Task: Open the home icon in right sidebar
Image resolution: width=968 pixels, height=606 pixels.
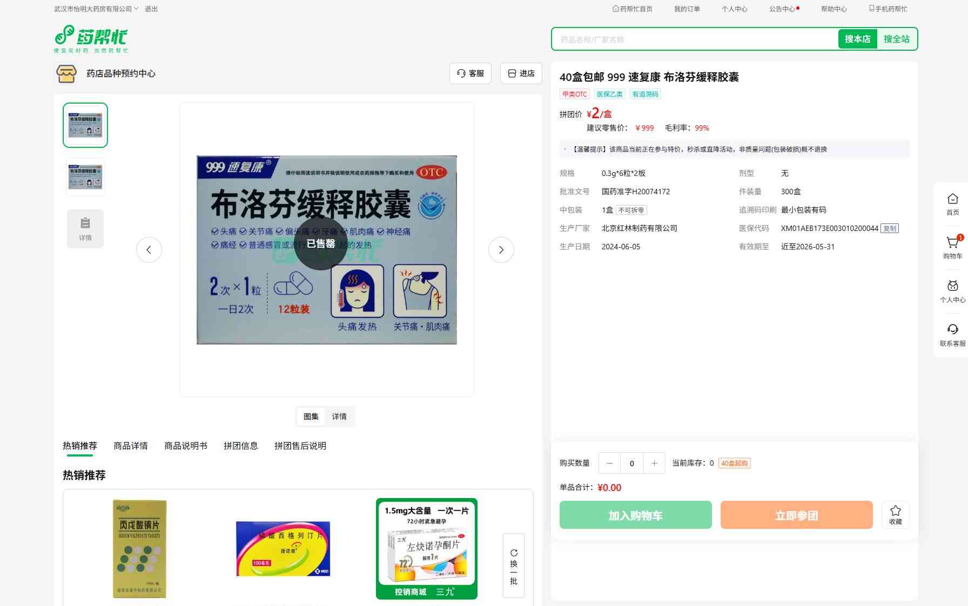Action: pyautogui.click(x=952, y=199)
